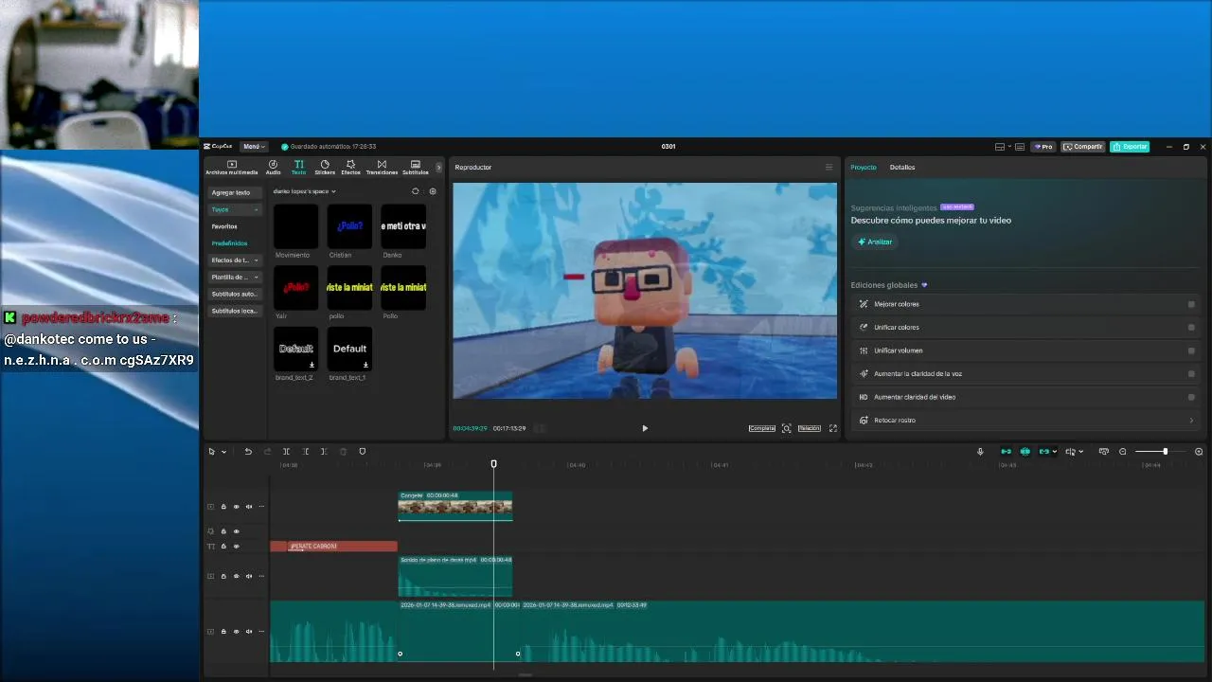The height and width of the screenshot is (682, 1212).
Task: Expand Efectos de texto category
Action: tap(234, 260)
